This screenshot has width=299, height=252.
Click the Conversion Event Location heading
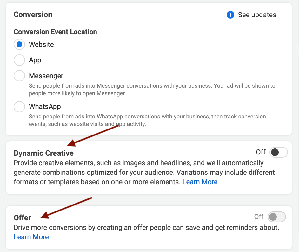[x=55, y=32]
